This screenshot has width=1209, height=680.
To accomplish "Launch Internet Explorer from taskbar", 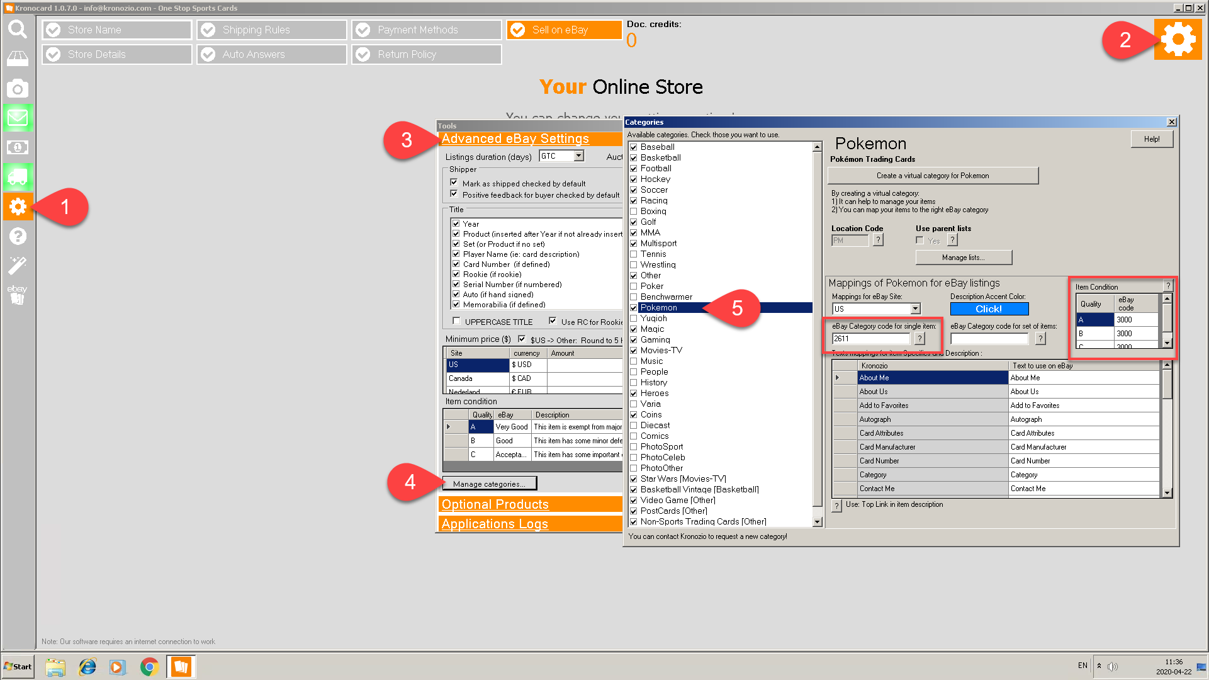I will (x=87, y=667).
